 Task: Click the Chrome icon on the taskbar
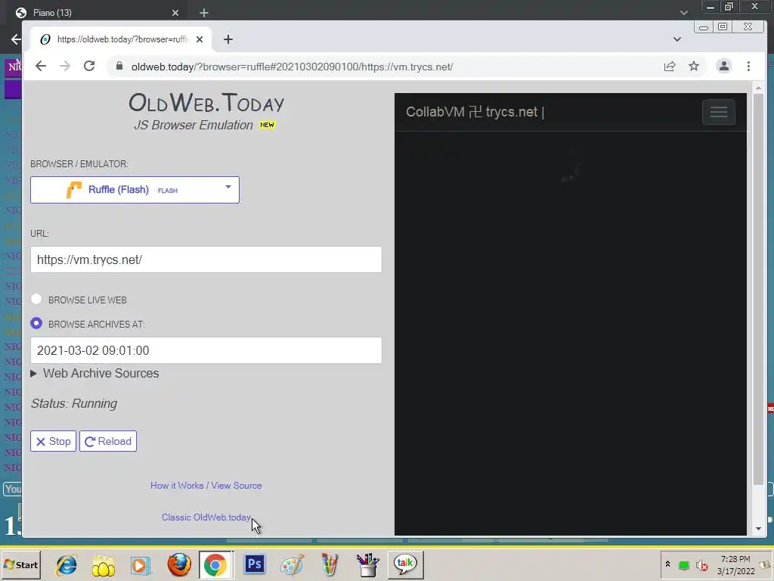pyautogui.click(x=215, y=564)
